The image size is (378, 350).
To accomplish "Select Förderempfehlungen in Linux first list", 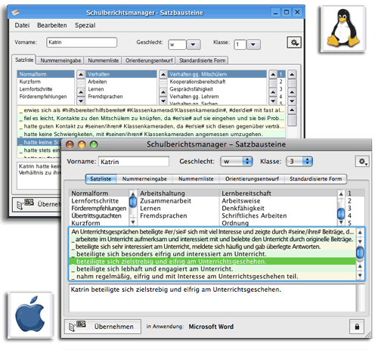I will click(x=45, y=97).
